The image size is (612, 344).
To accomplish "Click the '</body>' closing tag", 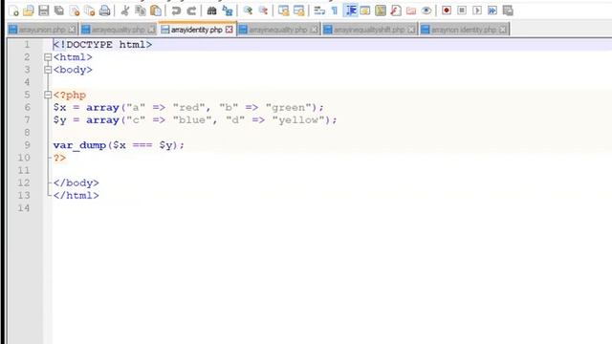I will tap(76, 183).
